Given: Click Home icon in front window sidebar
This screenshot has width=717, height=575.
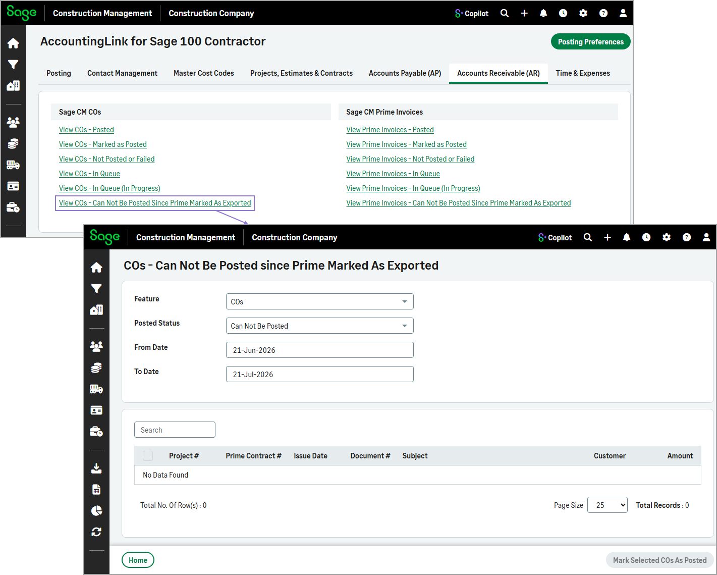Looking at the screenshot, I should point(96,268).
